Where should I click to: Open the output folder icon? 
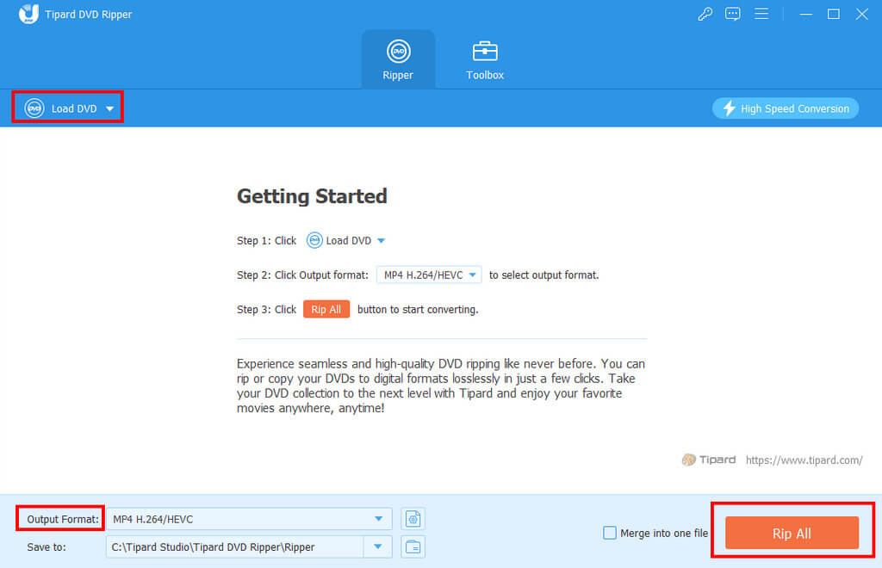coord(413,546)
